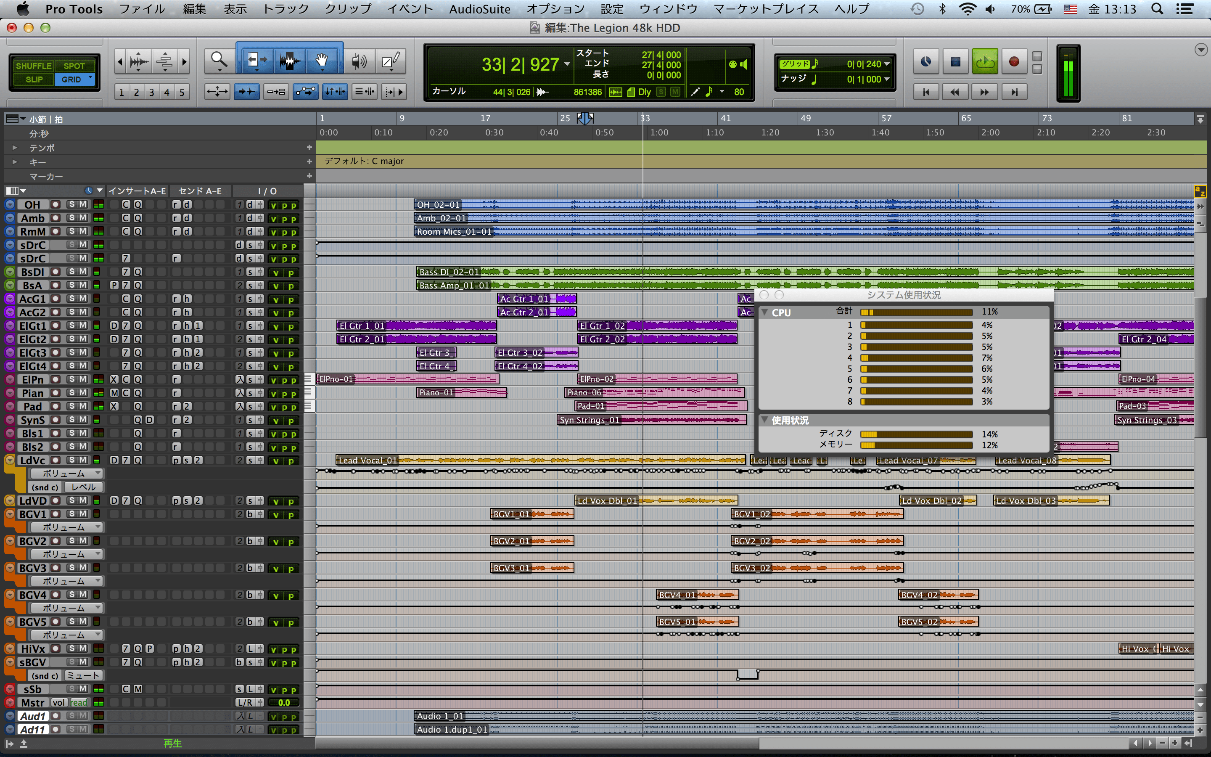The width and height of the screenshot is (1211, 757).
Task: Open the Wi-Fi status menu
Action: (x=968, y=9)
